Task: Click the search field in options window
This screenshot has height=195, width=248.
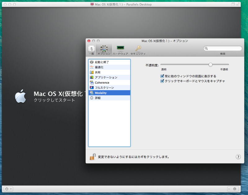Action: 223,49
